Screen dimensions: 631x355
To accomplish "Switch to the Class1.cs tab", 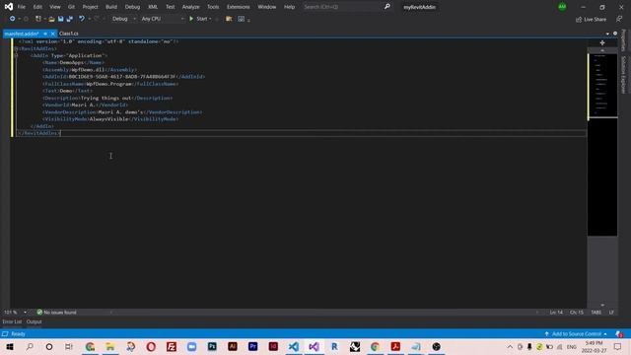I will tap(69, 34).
